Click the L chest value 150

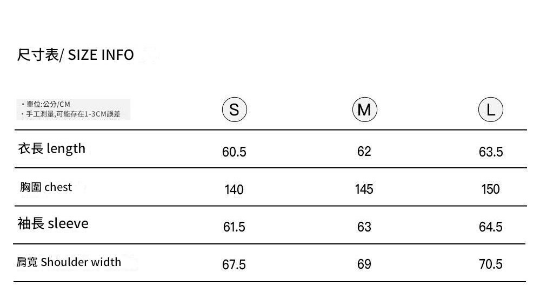point(490,189)
